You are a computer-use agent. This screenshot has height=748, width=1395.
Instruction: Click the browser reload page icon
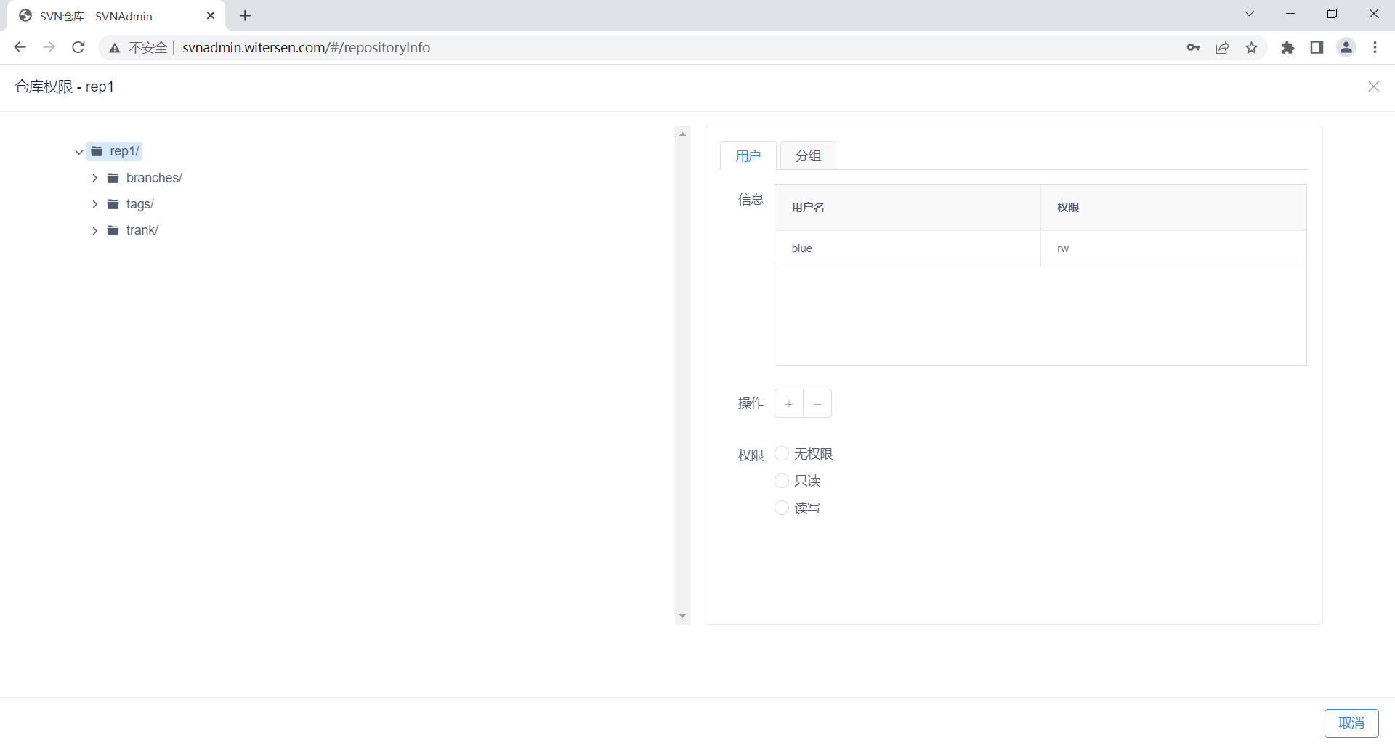pyautogui.click(x=78, y=47)
